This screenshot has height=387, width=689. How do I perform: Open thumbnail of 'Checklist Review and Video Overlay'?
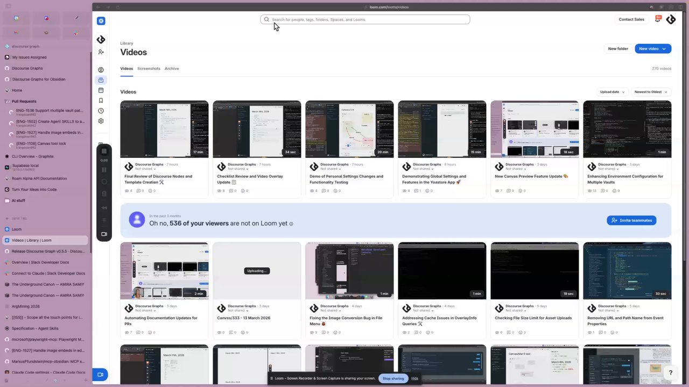point(257,129)
